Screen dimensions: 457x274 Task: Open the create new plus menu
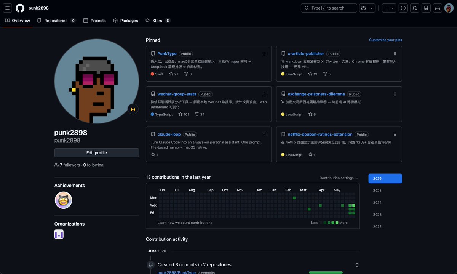pos(389,8)
